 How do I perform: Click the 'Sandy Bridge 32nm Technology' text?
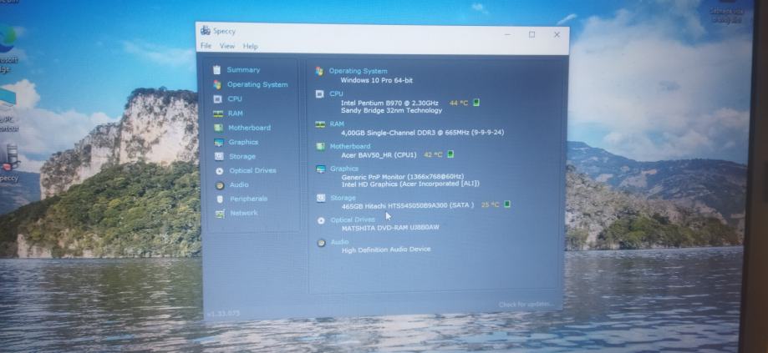pyautogui.click(x=392, y=110)
